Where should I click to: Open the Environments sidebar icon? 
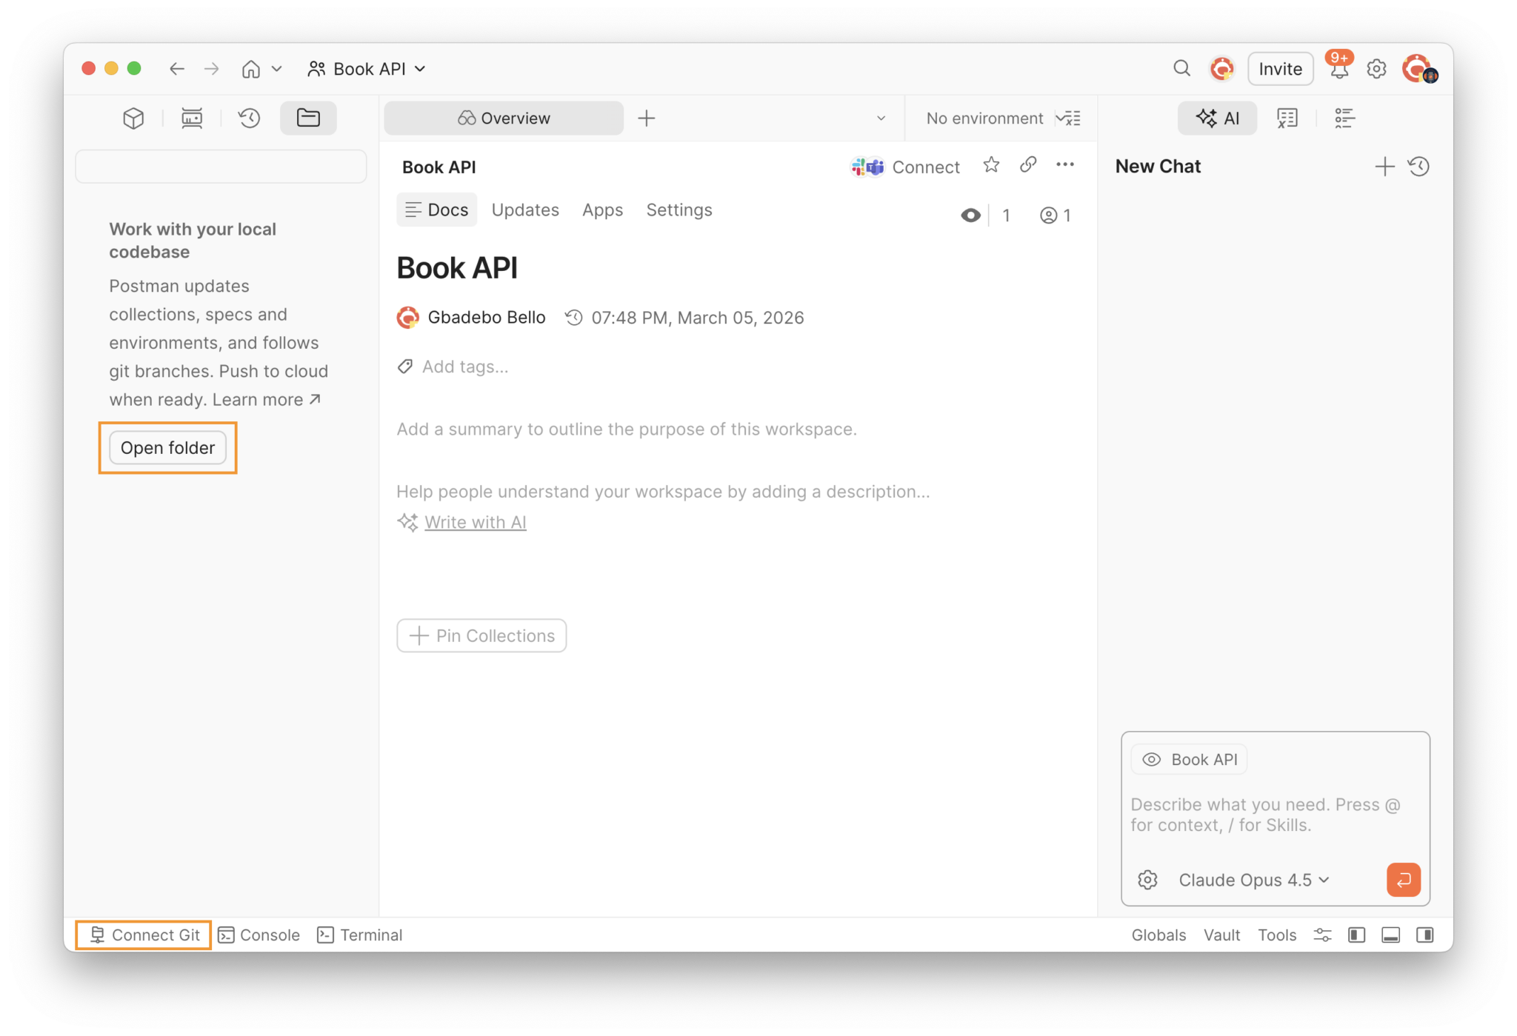192,118
